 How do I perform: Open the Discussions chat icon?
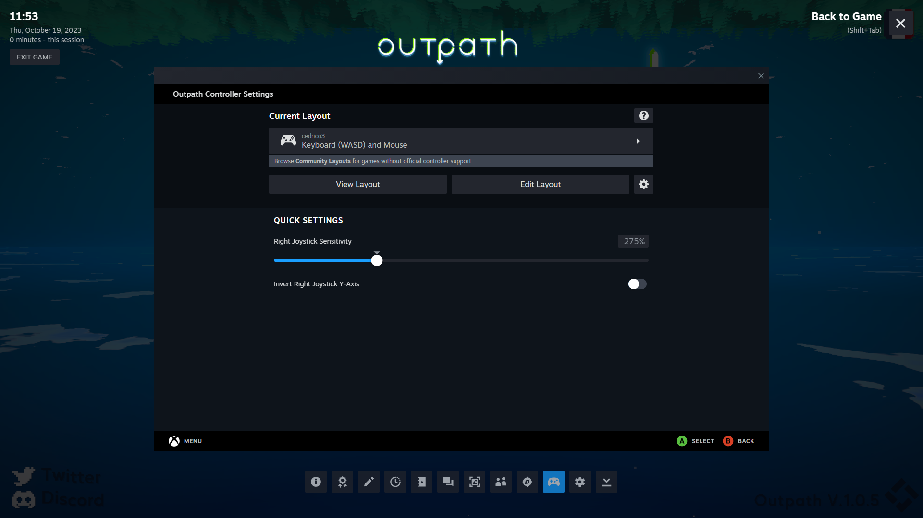(448, 482)
